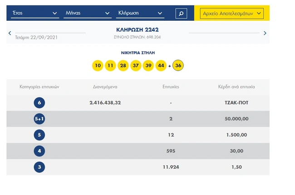This screenshot has height=195, width=295.
Task: Click winning number ball 10
Action: (x=98, y=66)
